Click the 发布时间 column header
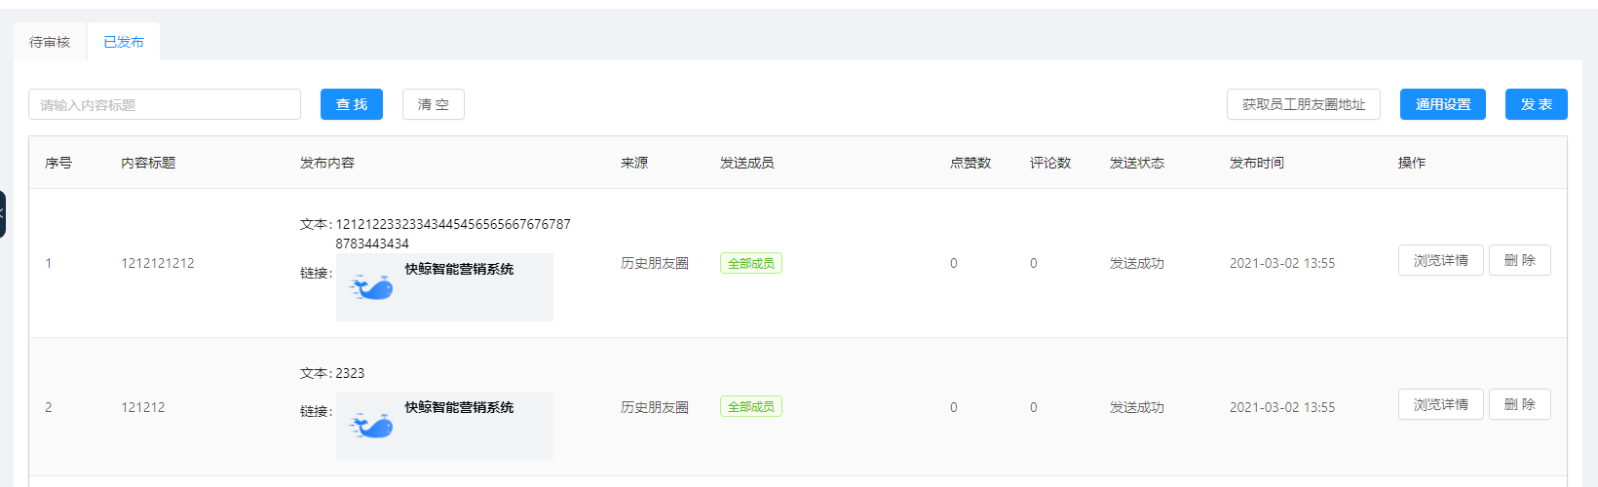The height and width of the screenshot is (487, 1598). (x=1257, y=163)
